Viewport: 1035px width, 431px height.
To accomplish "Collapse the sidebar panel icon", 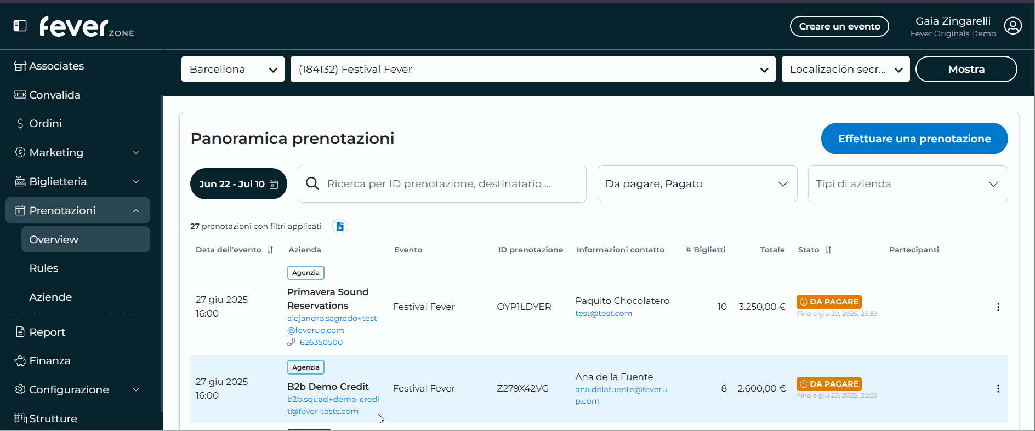I will 20,26.
